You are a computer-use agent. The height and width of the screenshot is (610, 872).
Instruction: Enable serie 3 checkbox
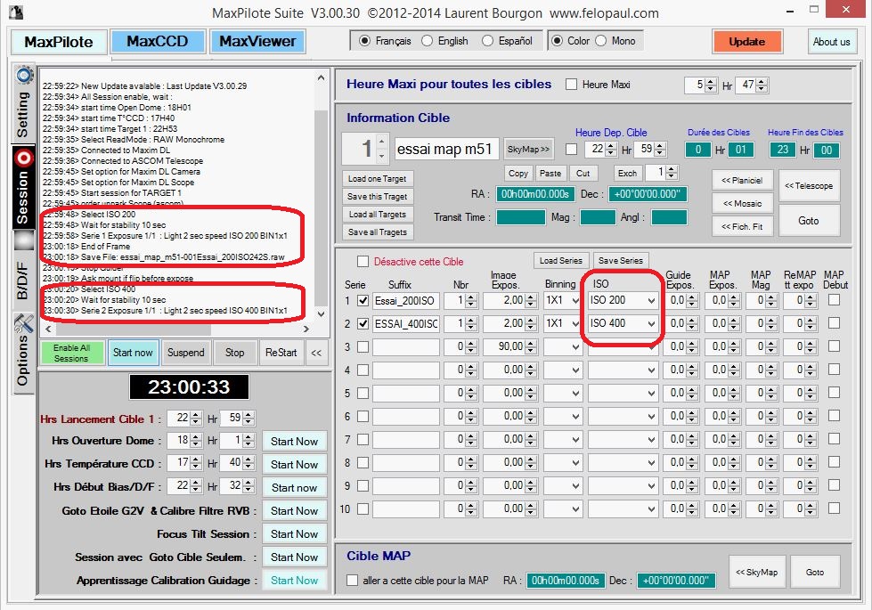point(363,347)
